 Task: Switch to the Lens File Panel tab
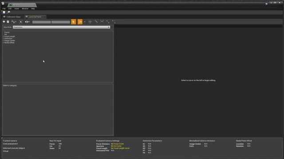pyautogui.click(x=35, y=17)
